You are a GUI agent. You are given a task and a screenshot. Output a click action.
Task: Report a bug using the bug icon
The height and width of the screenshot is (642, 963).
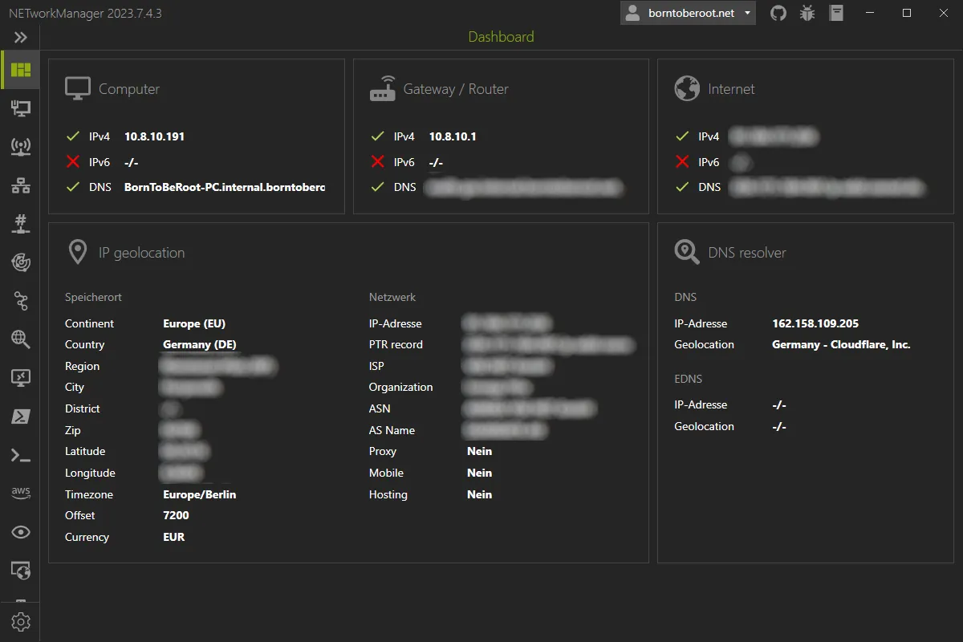(807, 13)
